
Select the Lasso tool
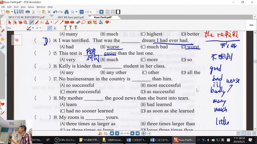click(84, 22)
